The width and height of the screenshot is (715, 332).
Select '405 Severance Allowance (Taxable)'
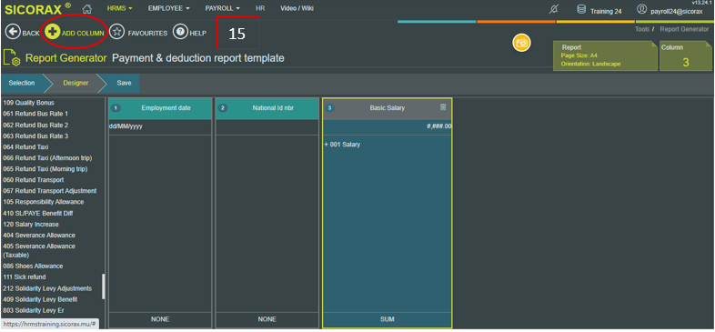click(39, 250)
